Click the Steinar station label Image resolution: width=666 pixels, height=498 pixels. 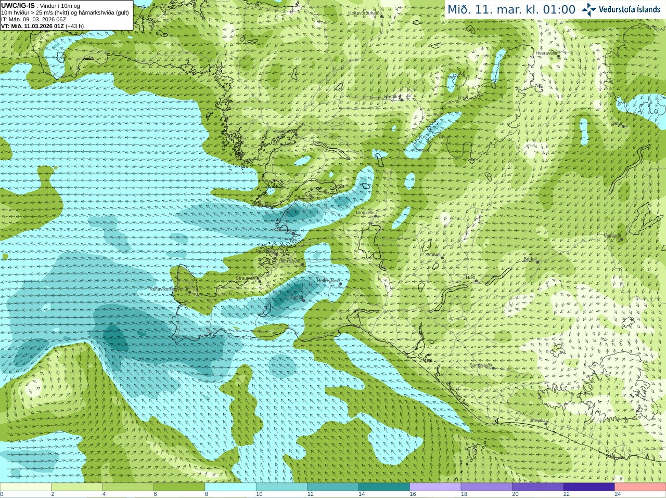point(537,421)
